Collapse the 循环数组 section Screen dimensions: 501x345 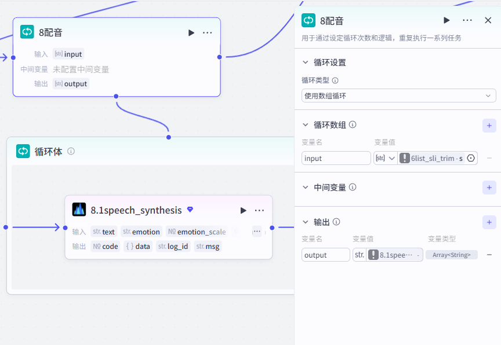tap(306, 124)
